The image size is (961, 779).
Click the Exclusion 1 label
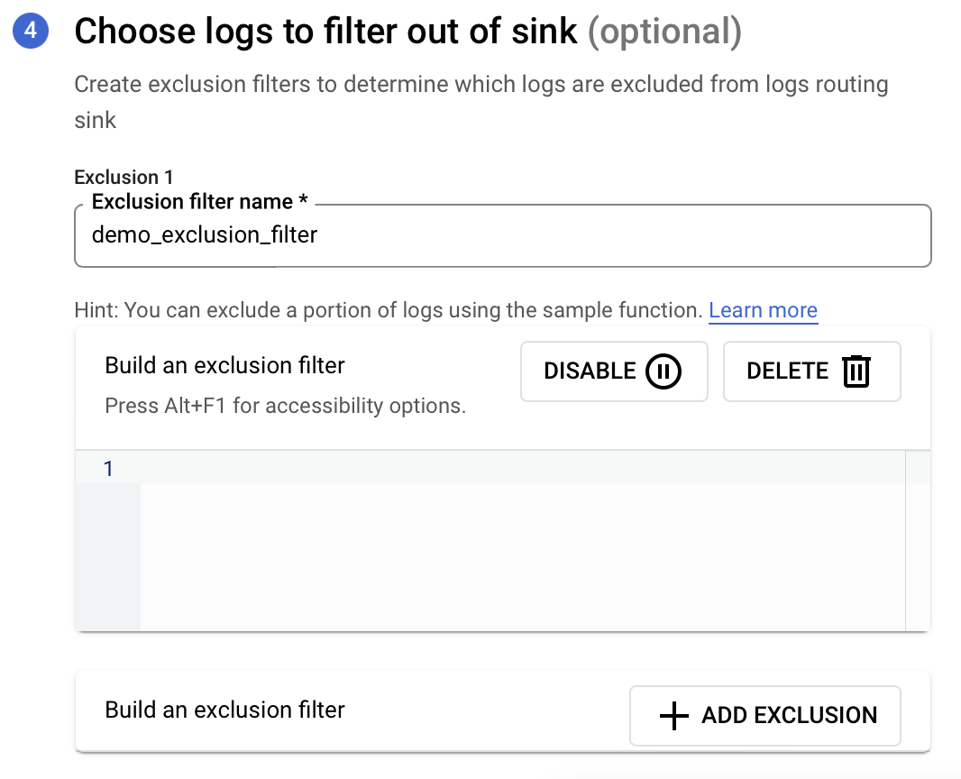(x=124, y=177)
